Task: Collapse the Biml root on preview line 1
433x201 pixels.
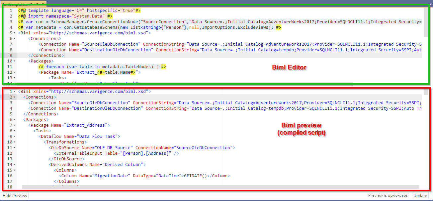Action: coord(15,92)
